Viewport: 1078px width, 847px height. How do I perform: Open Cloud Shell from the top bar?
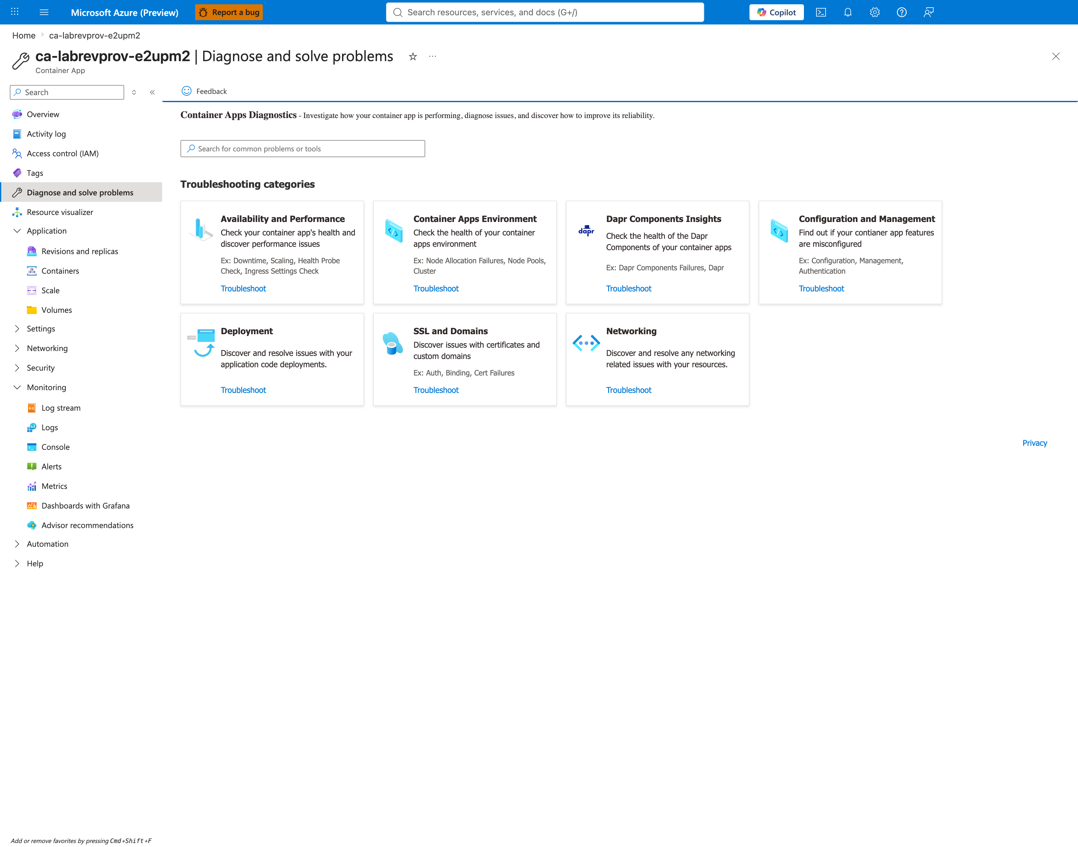pos(821,13)
